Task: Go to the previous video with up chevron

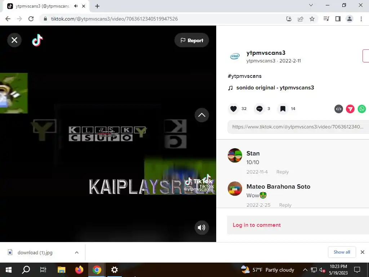Action: (x=202, y=115)
